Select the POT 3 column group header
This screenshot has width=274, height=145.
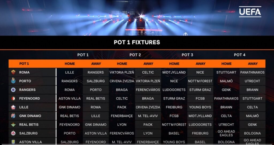coord(187,55)
